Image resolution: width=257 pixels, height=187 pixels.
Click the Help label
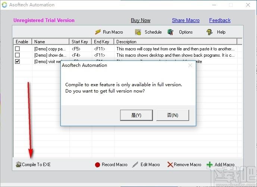221,32
